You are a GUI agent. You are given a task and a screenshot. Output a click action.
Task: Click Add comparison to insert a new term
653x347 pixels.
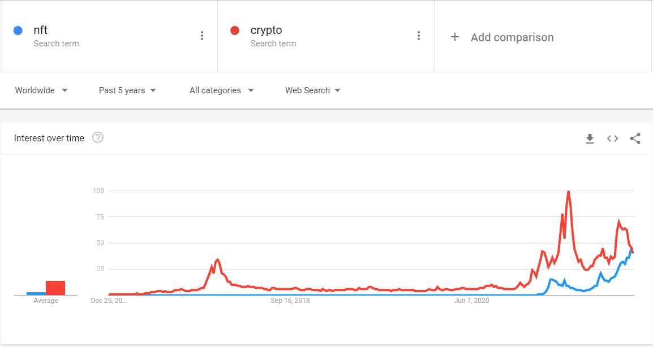pos(512,37)
